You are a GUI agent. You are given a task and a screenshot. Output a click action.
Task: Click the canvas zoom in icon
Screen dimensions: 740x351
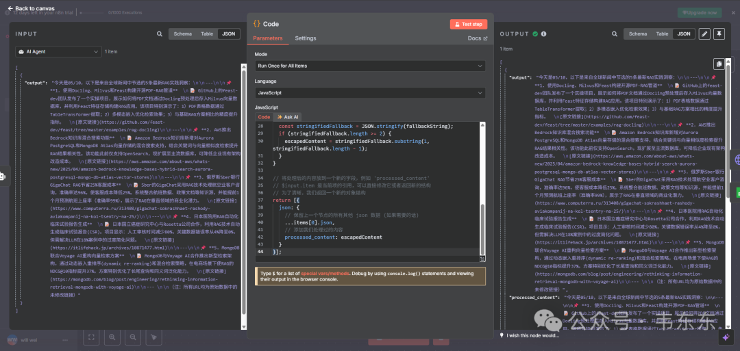tap(112, 337)
